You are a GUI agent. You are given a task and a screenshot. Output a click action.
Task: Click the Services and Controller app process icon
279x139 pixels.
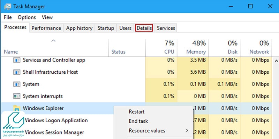[x=17, y=60]
